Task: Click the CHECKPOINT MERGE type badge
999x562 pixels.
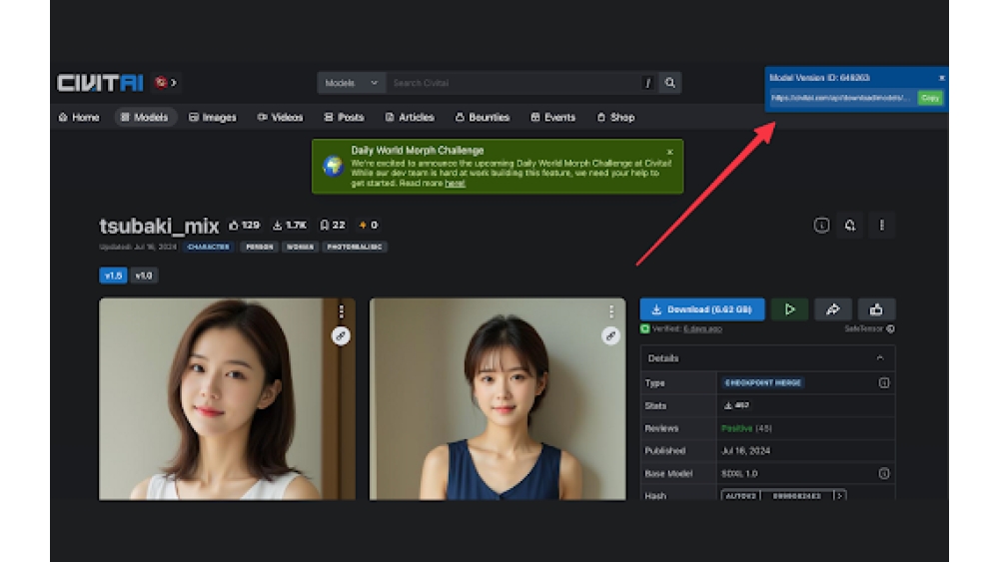Action: 762,383
